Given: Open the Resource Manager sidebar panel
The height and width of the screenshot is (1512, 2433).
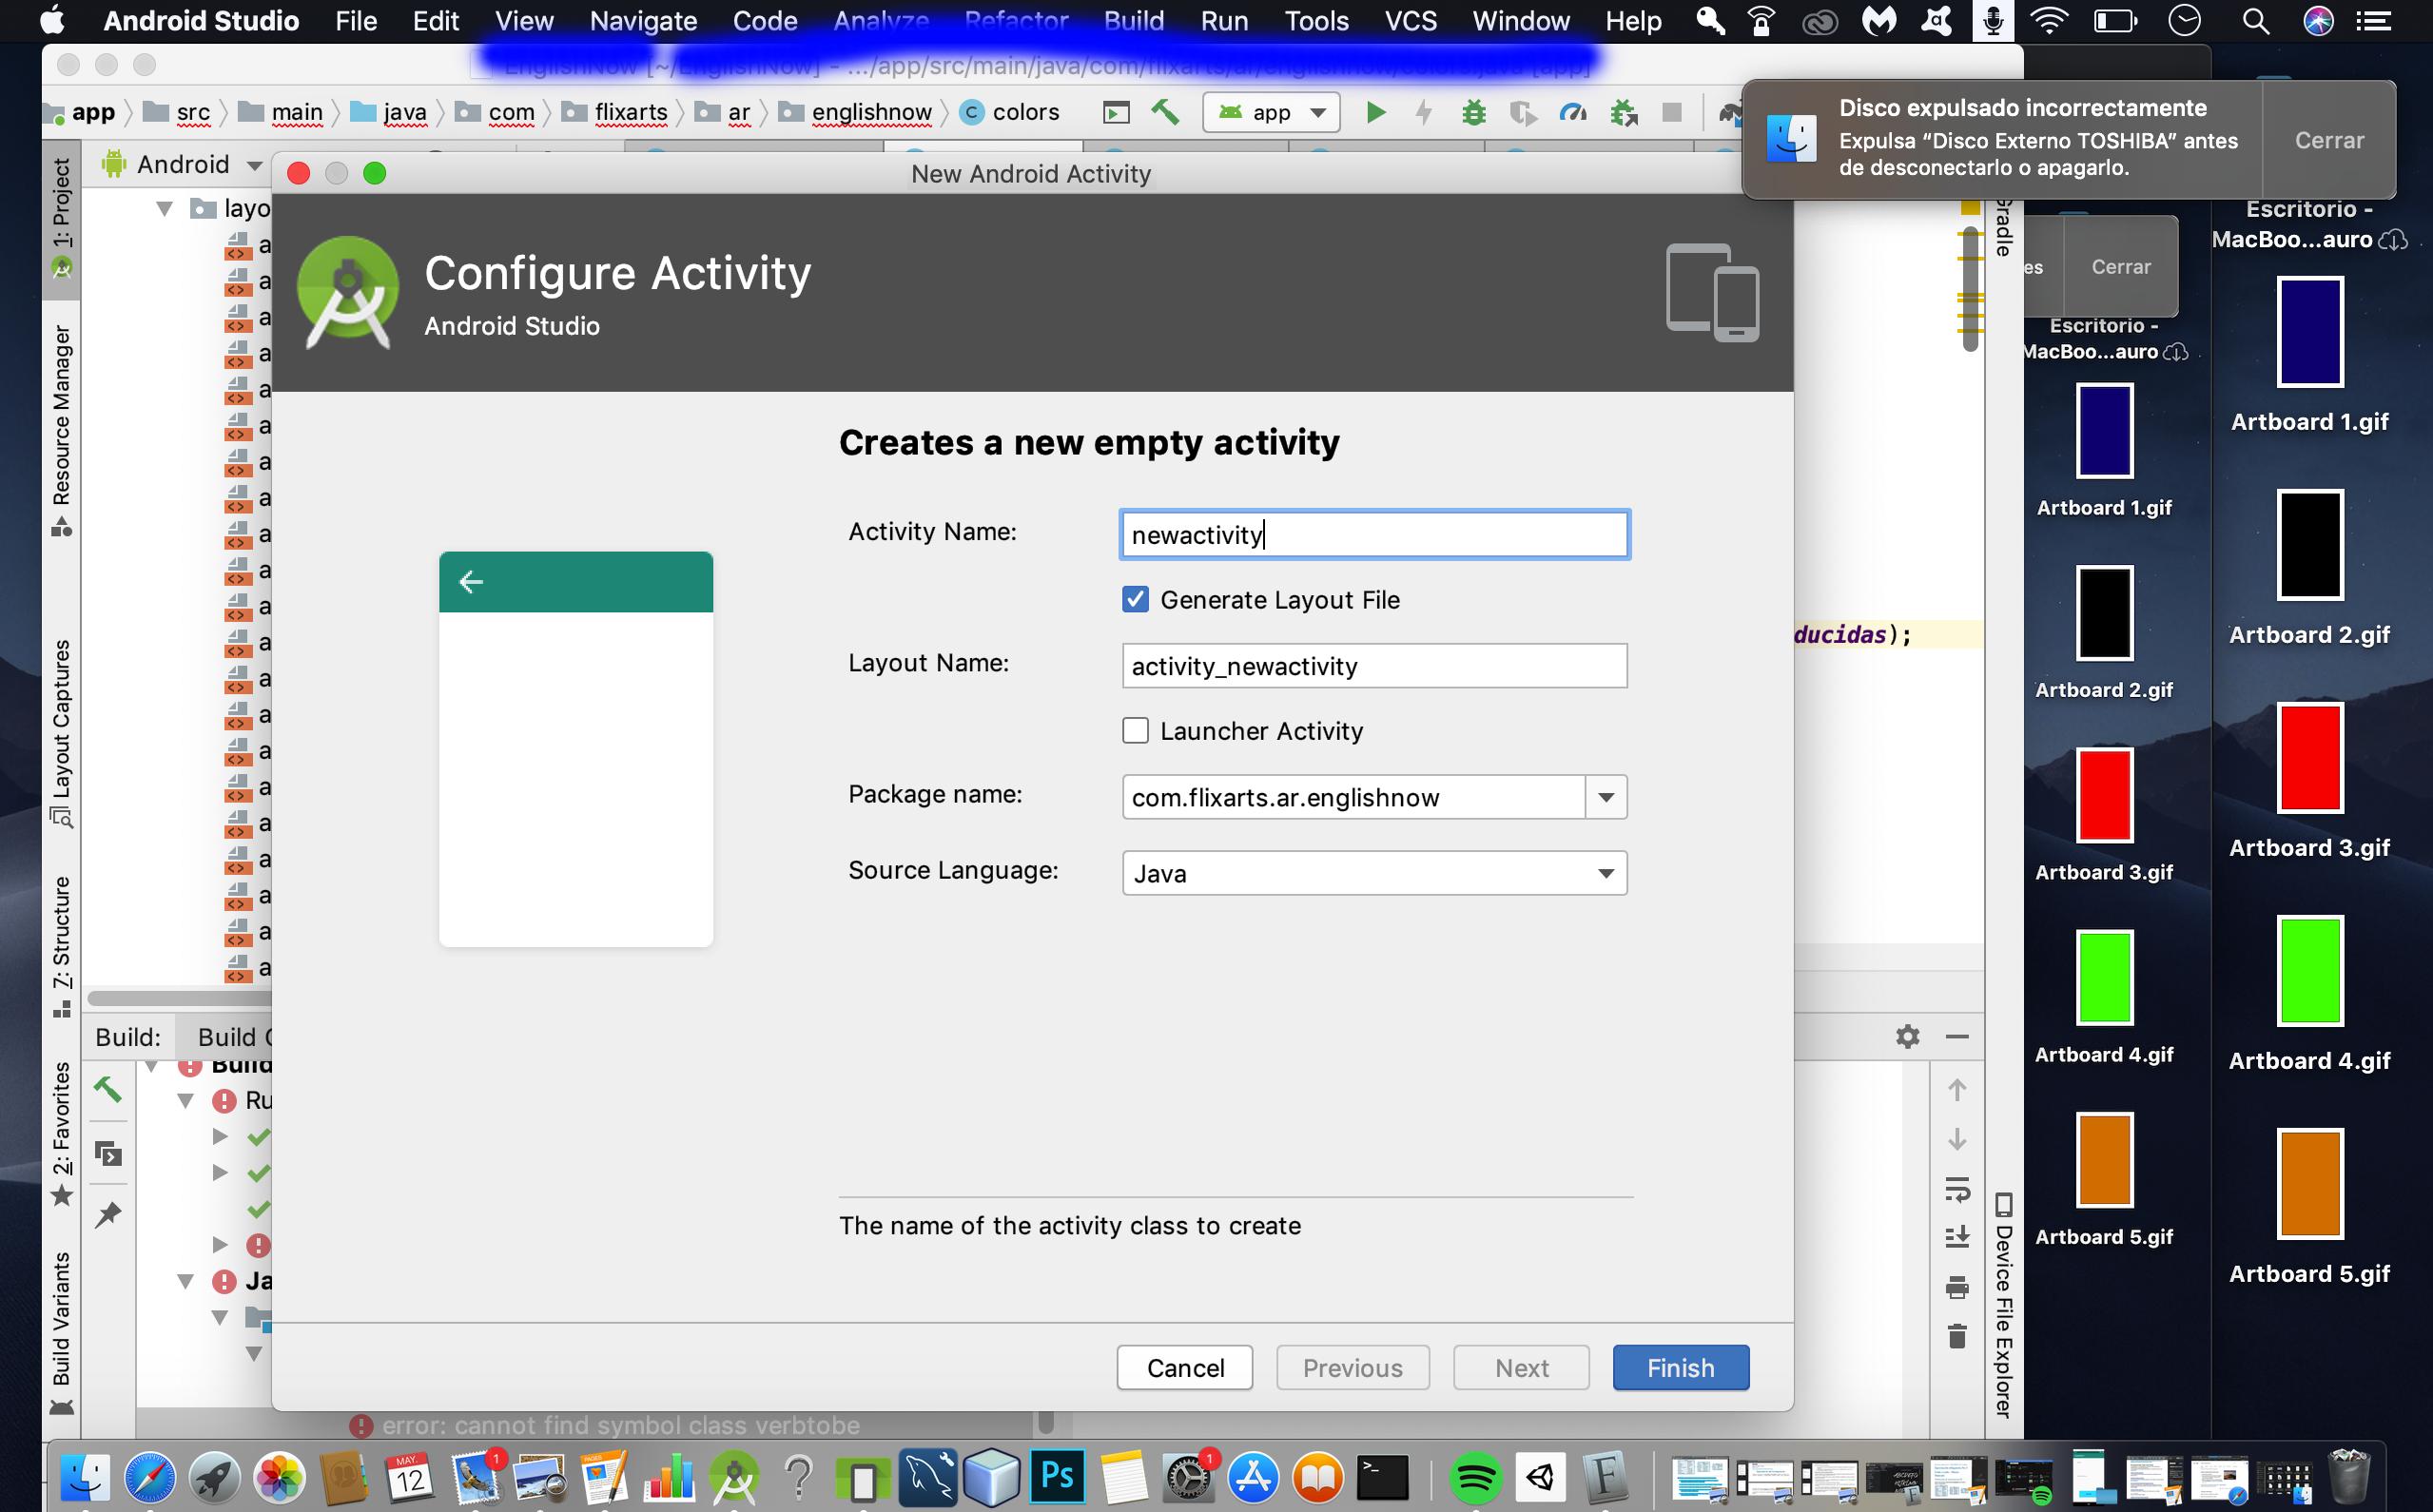Looking at the screenshot, I should [63, 410].
